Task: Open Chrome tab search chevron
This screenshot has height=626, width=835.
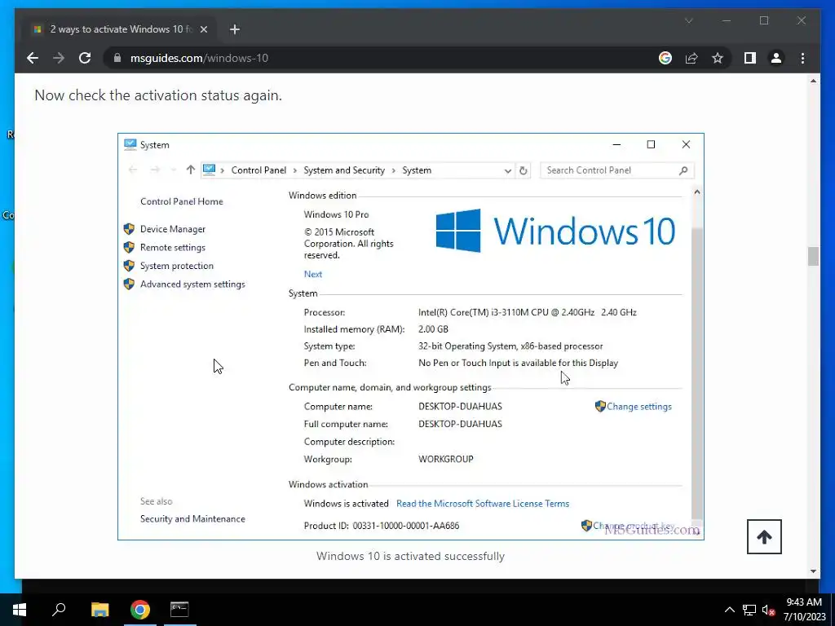Action: pyautogui.click(x=688, y=20)
